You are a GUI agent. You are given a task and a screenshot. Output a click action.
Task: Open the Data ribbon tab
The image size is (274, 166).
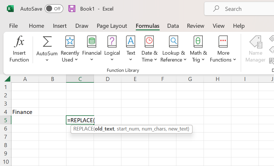tap(173, 26)
